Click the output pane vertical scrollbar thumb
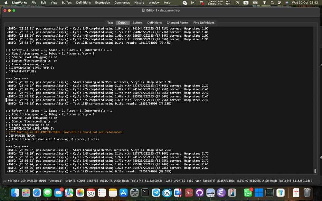The height and width of the screenshot is (201, 322). 315,171
